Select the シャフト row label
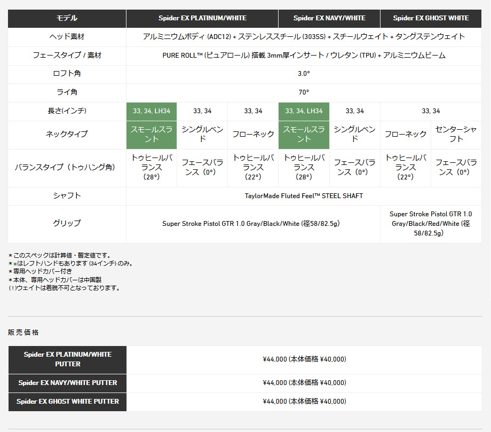The height and width of the screenshot is (432, 491). click(67, 196)
